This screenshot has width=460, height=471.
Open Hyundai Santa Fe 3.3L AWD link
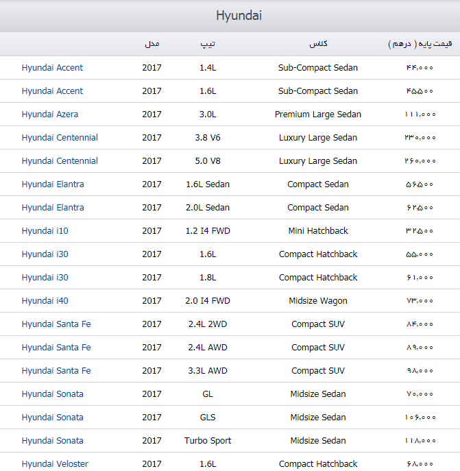pyautogui.click(x=56, y=371)
